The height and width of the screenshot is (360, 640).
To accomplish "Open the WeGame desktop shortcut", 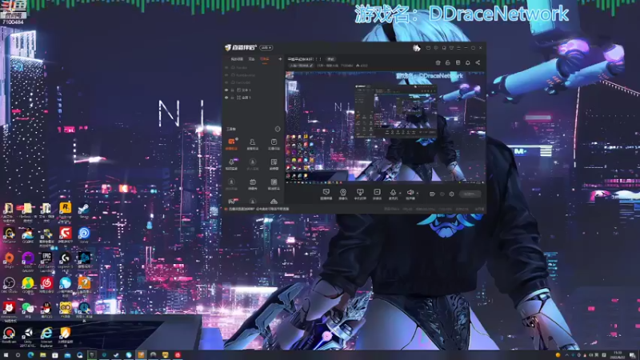I will tap(9, 235).
